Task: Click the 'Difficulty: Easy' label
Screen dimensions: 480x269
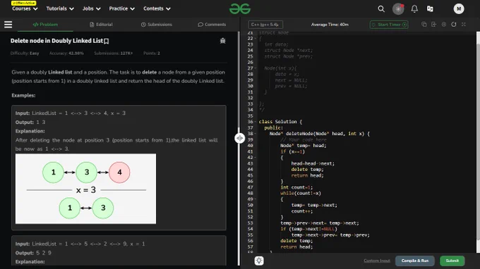Action: pos(25,53)
